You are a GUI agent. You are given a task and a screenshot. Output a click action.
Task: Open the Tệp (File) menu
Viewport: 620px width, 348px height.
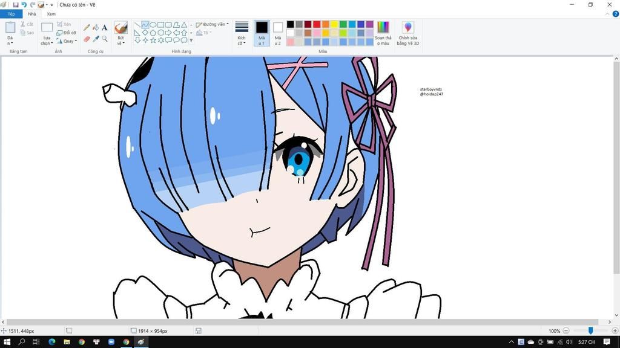tap(11, 14)
